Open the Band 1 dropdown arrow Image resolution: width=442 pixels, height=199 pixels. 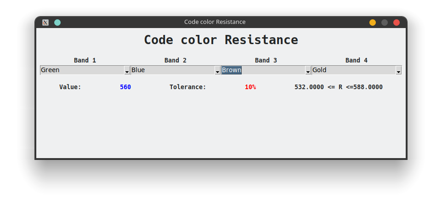(127, 70)
